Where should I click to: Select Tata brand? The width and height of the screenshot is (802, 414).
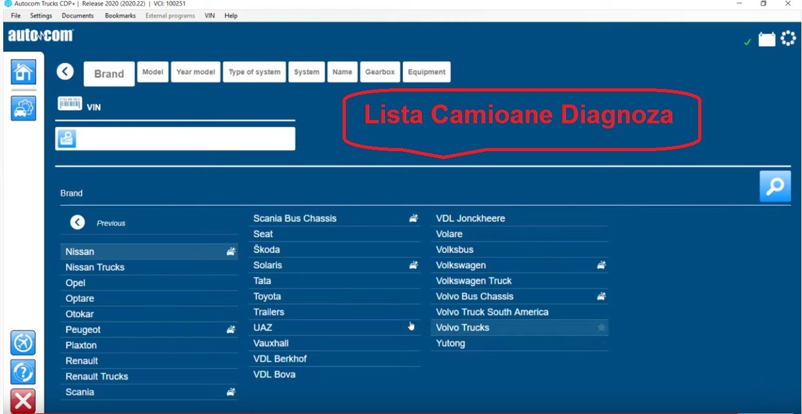click(x=335, y=281)
